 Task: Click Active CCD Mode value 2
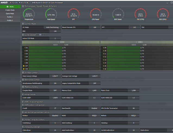[55, 39]
